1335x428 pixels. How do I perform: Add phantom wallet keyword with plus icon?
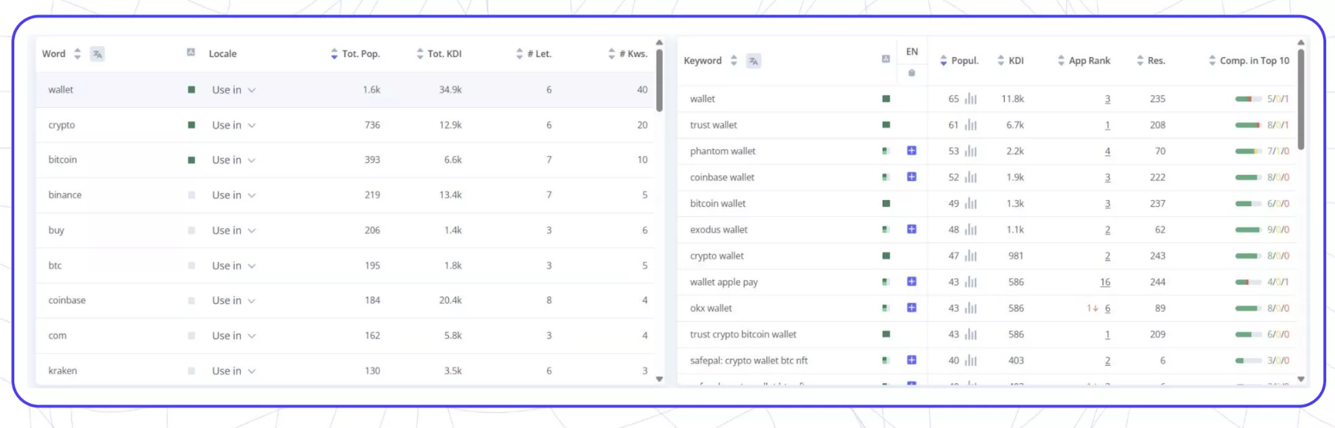tap(912, 151)
